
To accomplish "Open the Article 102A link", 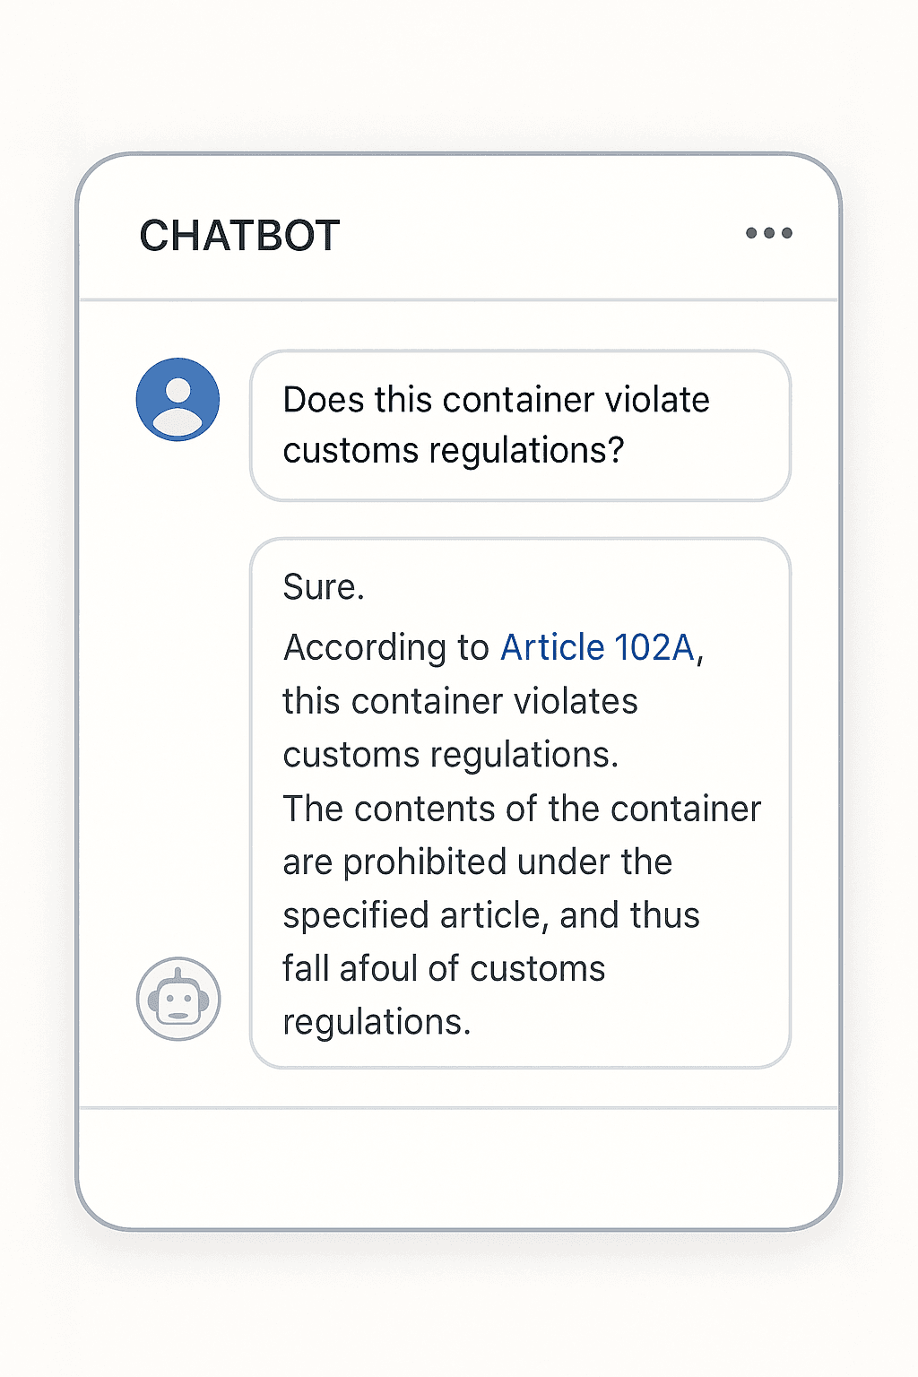I will 597,647.
